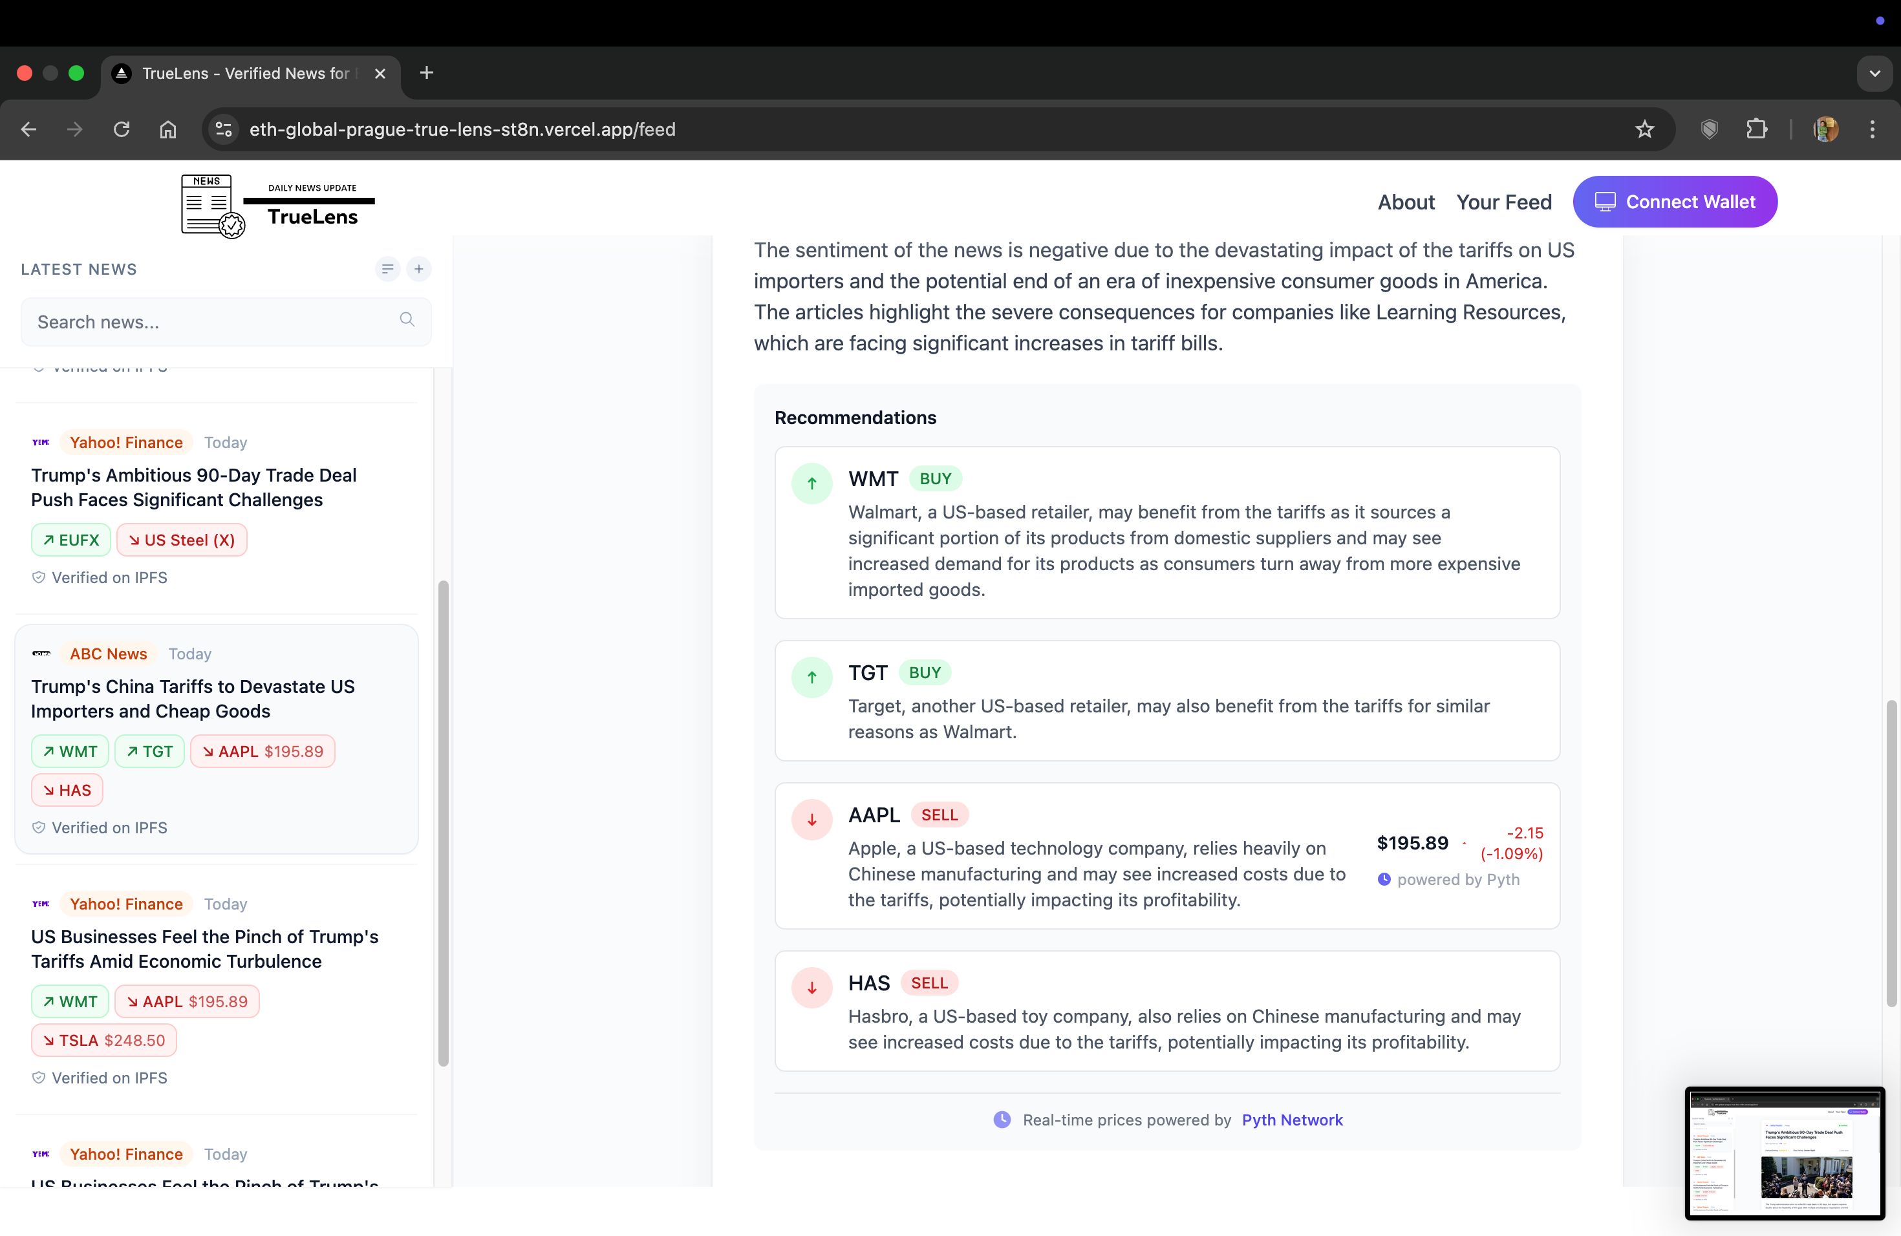
Task: Click AAPL $195.89 tag in China Tariffs article
Action: [263, 751]
